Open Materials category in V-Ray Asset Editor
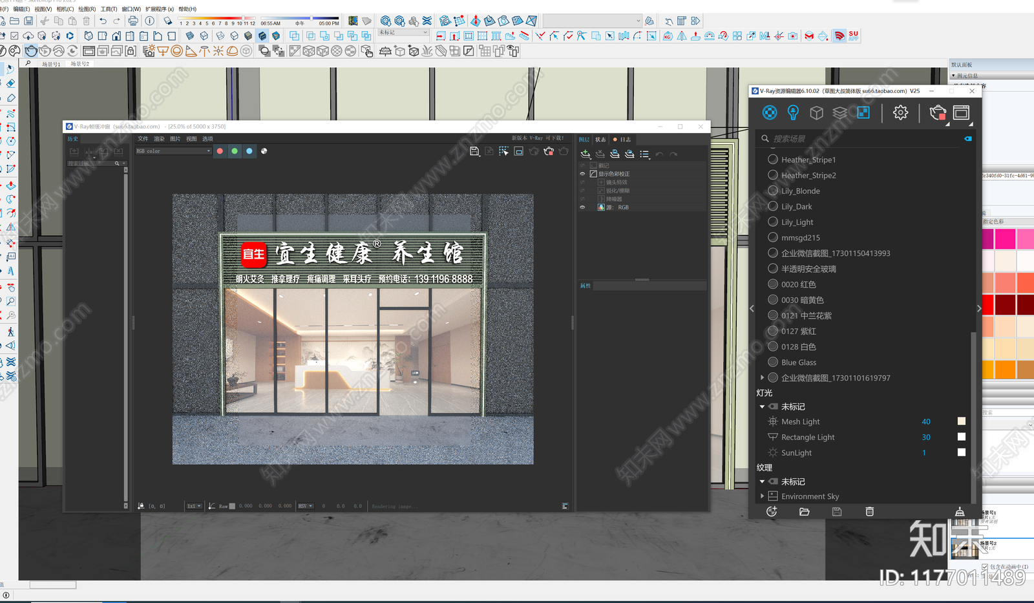 pyautogui.click(x=770, y=113)
